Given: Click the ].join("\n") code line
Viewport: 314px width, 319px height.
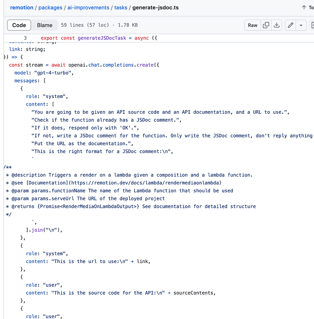Looking at the screenshot, I should tap(44, 230).
